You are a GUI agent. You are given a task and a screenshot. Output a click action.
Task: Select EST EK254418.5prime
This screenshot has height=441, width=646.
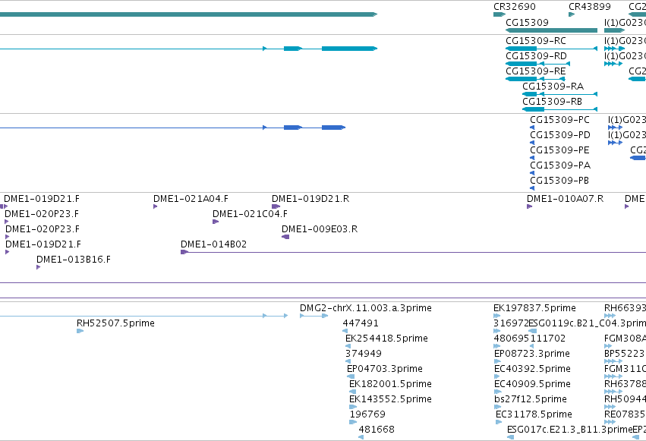(x=386, y=339)
